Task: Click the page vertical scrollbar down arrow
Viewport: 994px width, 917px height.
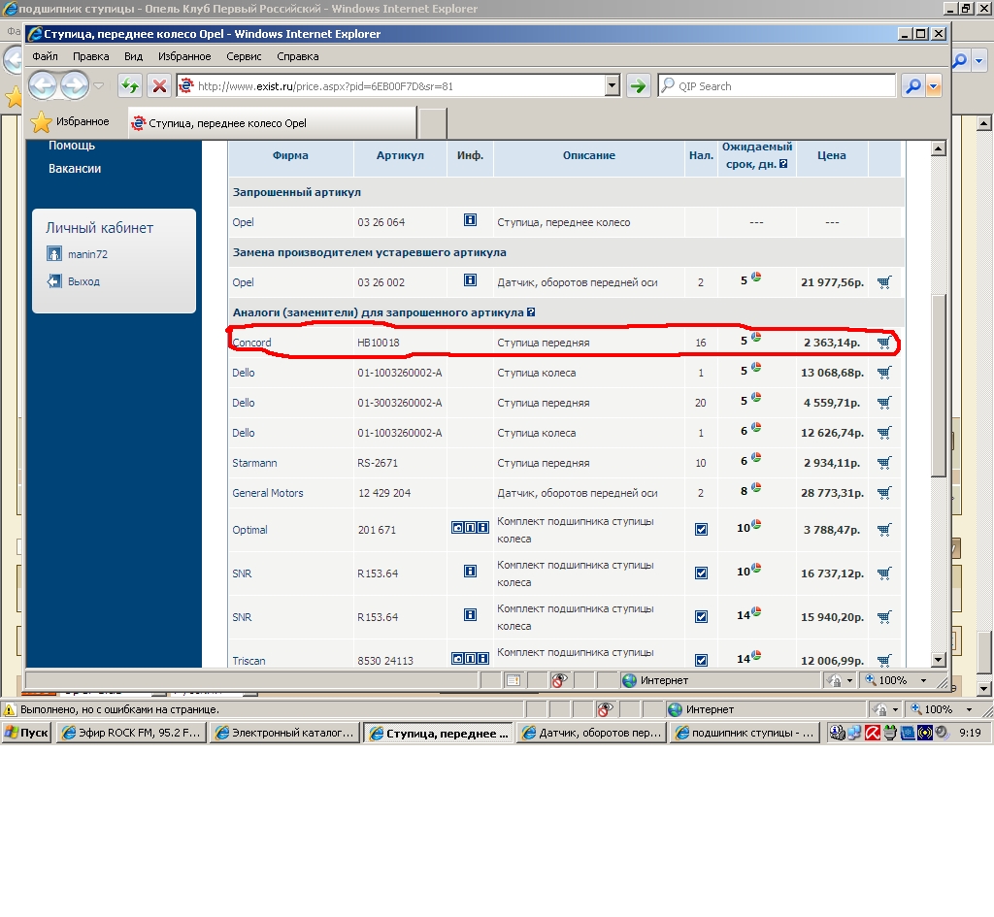Action: pyautogui.click(x=939, y=660)
